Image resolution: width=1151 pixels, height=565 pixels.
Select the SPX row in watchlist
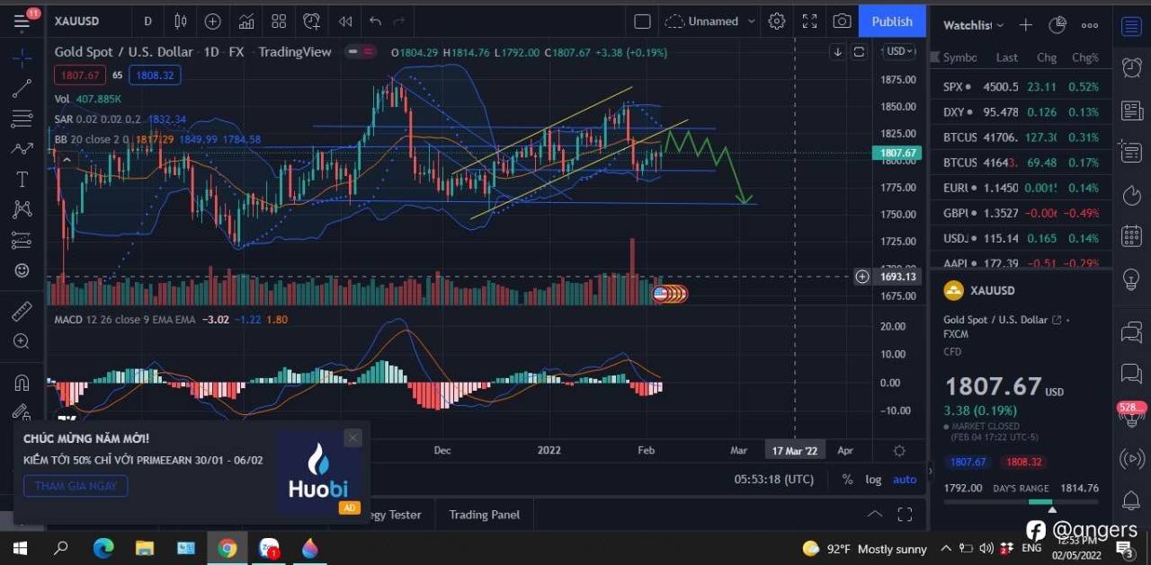[x=1022, y=87]
